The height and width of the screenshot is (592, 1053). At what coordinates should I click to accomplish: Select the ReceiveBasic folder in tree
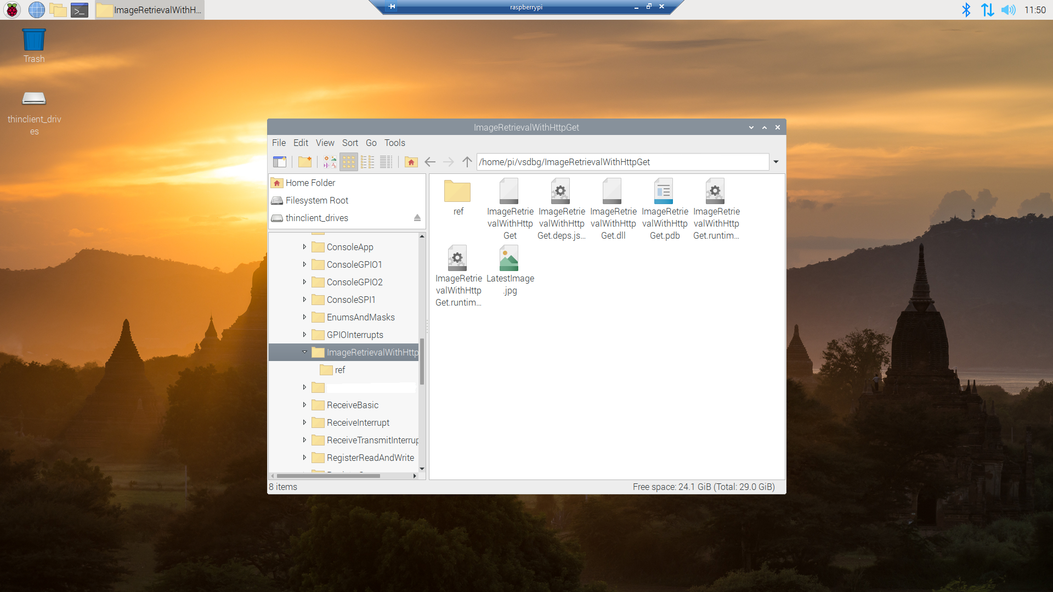coord(352,405)
